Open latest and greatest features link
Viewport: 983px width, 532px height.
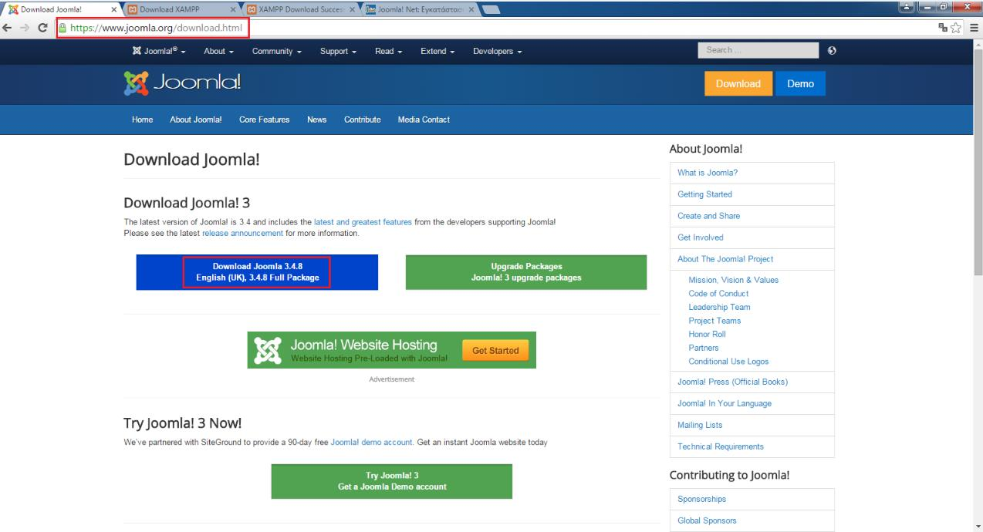tap(363, 222)
